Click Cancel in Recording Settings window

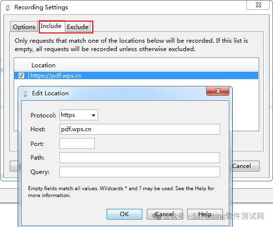tap(246, 166)
